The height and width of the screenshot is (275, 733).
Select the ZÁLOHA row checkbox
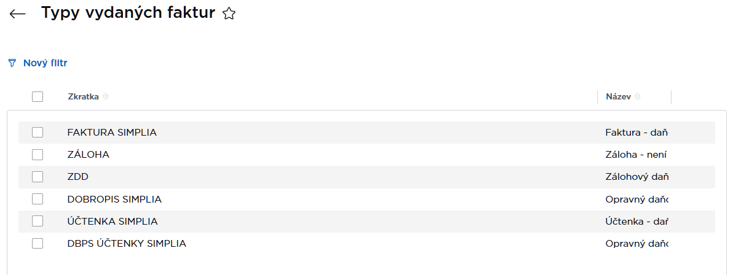pos(38,155)
